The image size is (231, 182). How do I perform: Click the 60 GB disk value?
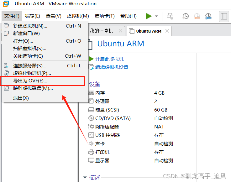pos(161,110)
